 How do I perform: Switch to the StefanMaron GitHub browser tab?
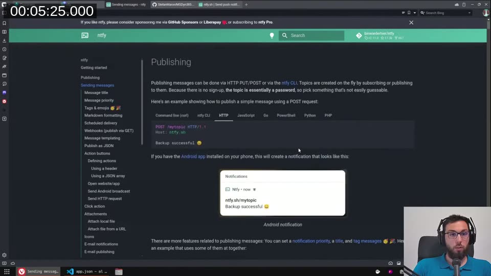(x=173, y=5)
